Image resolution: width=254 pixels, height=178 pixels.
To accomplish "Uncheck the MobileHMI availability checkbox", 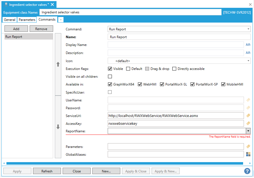I will [223, 84].
